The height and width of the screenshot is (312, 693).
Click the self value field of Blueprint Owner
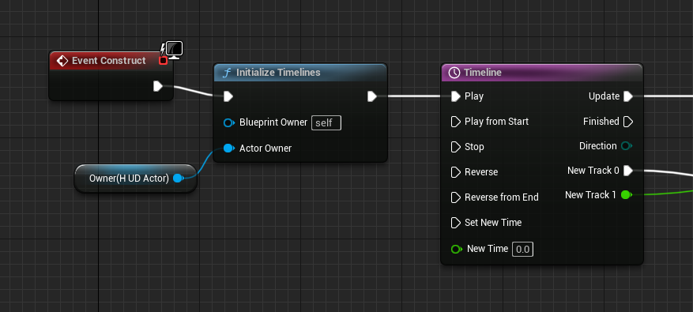(x=326, y=122)
